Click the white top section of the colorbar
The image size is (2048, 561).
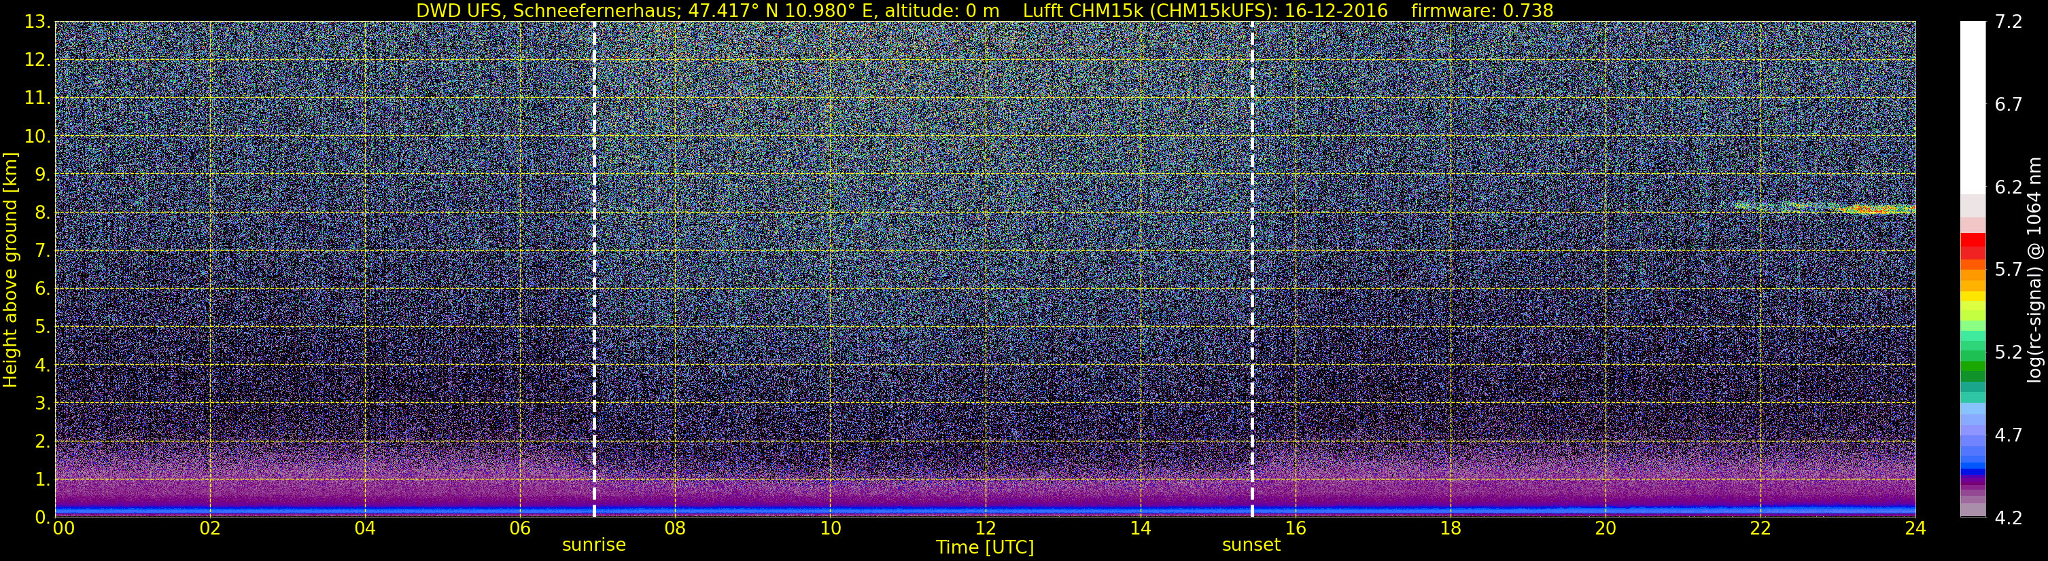[x=1973, y=107]
